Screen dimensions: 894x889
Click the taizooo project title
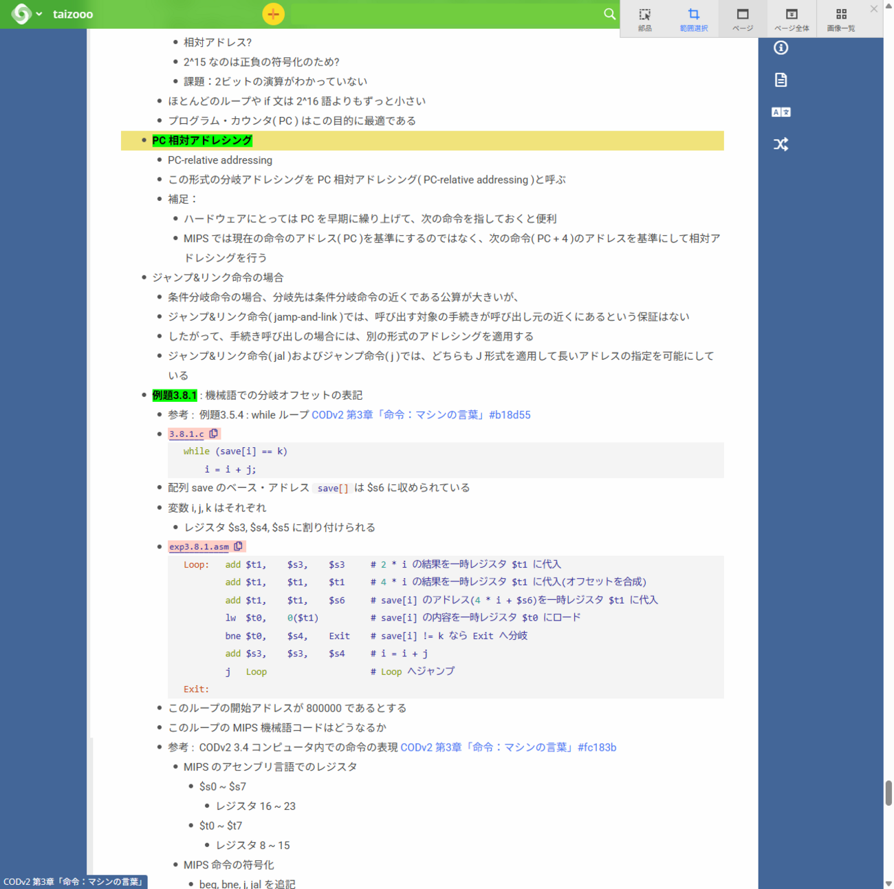point(73,14)
